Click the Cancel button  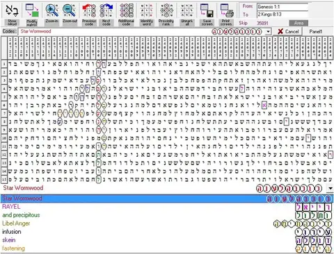pos(287,31)
